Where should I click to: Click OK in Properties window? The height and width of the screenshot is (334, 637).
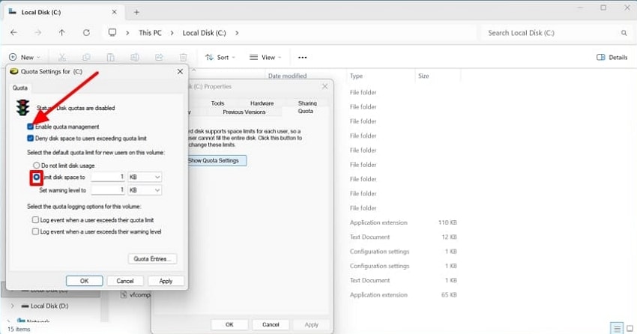click(x=229, y=325)
